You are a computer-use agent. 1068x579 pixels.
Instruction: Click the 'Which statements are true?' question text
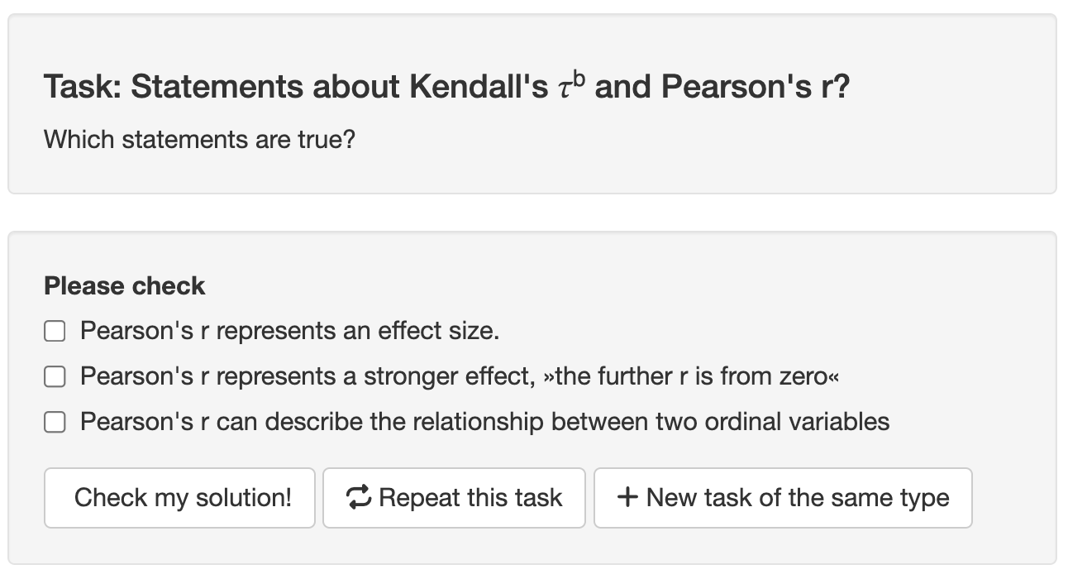(x=199, y=139)
